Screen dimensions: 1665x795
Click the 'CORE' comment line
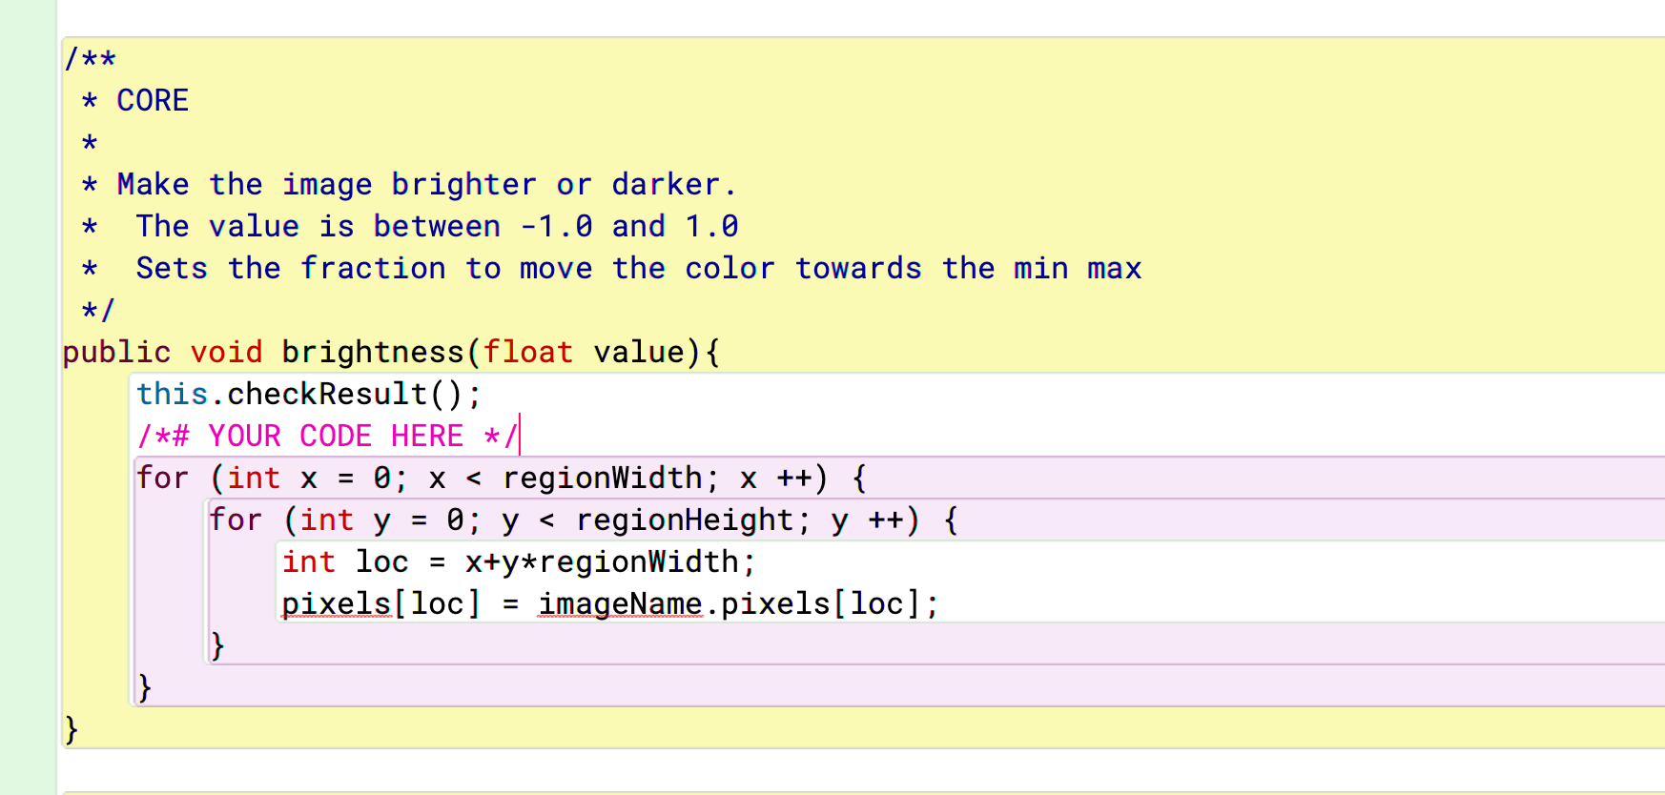point(135,100)
